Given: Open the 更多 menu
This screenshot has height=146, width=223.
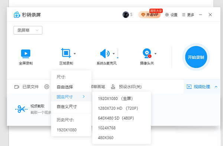Looking at the screenshot, I should click(188, 15).
